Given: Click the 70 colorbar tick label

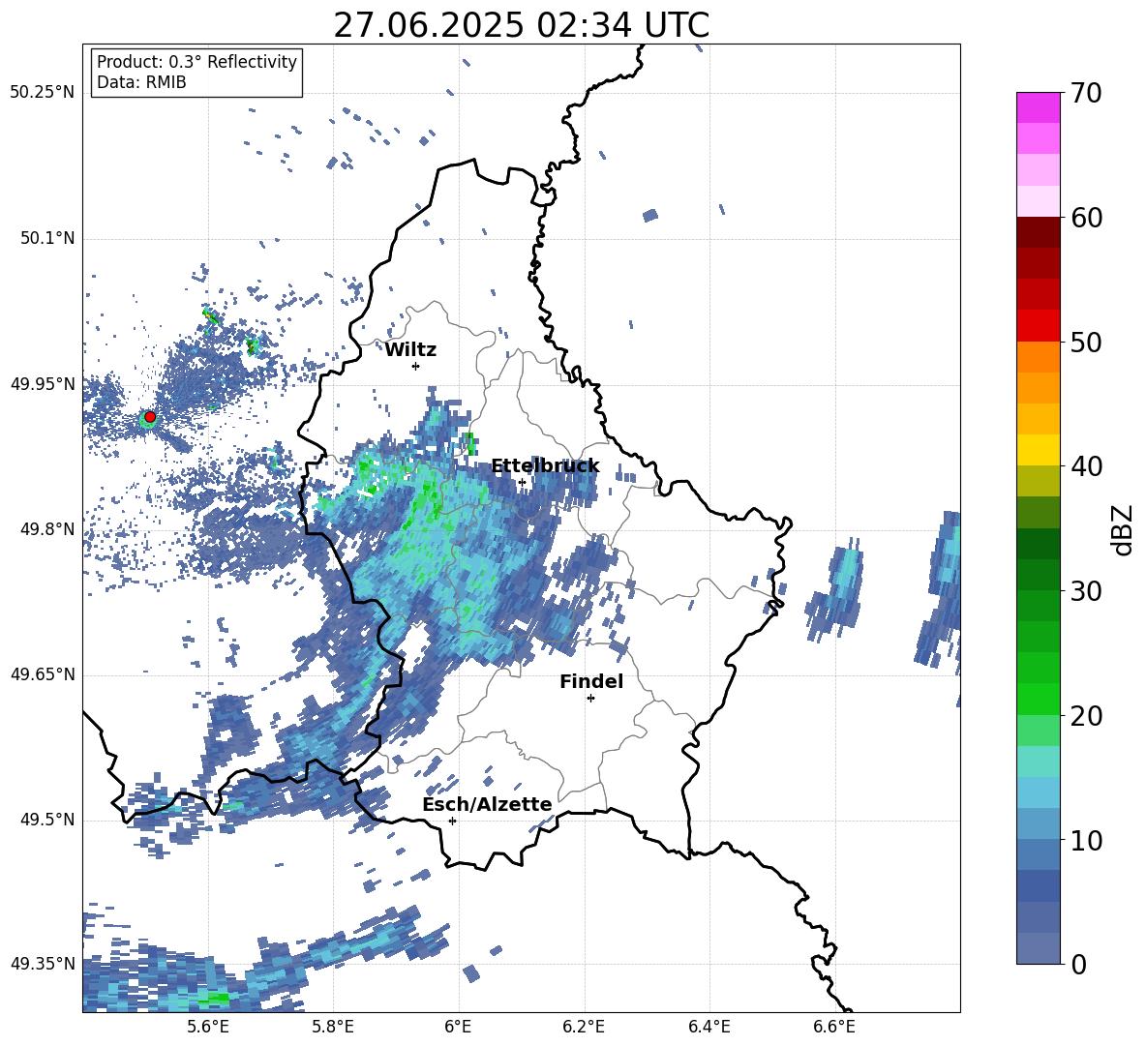Looking at the screenshot, I should 1086,93.
